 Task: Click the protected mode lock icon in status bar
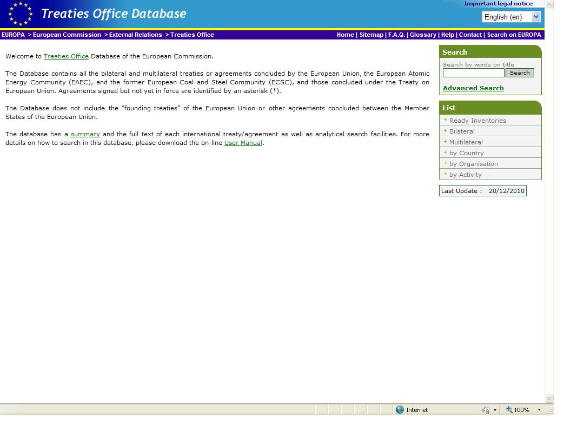(x=486, y=410)
